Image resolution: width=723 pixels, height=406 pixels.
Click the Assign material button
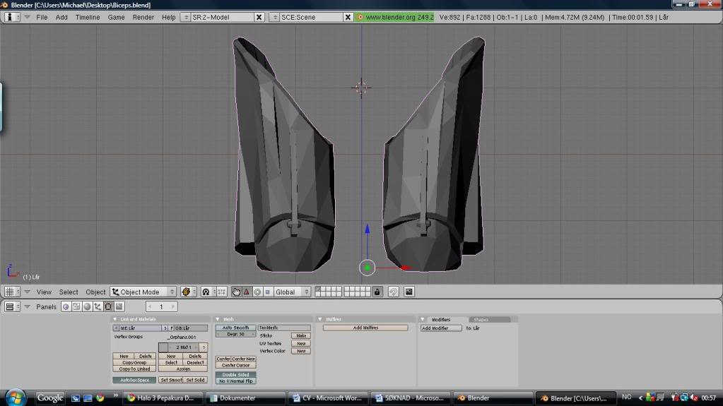(183, 369)
